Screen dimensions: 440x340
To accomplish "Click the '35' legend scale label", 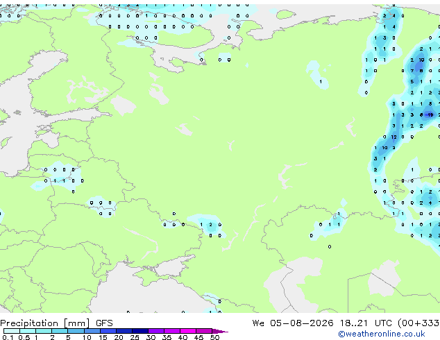I will click(x=167, y=337).
